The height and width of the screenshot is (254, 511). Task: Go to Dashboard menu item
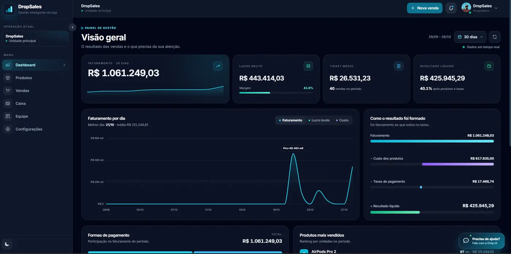35,65
